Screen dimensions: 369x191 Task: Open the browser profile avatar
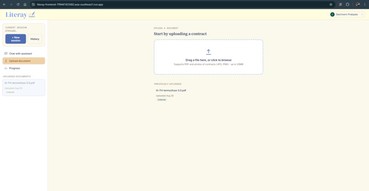click(x=358, y=5)
